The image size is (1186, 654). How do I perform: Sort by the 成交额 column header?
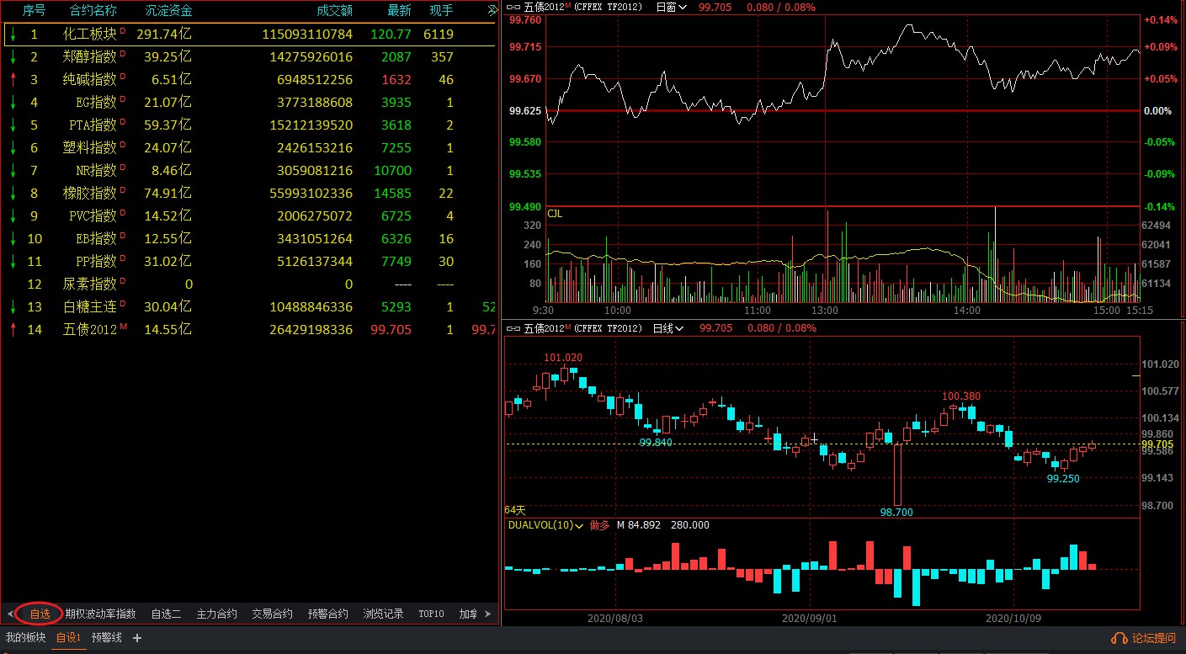click(334, 11)
